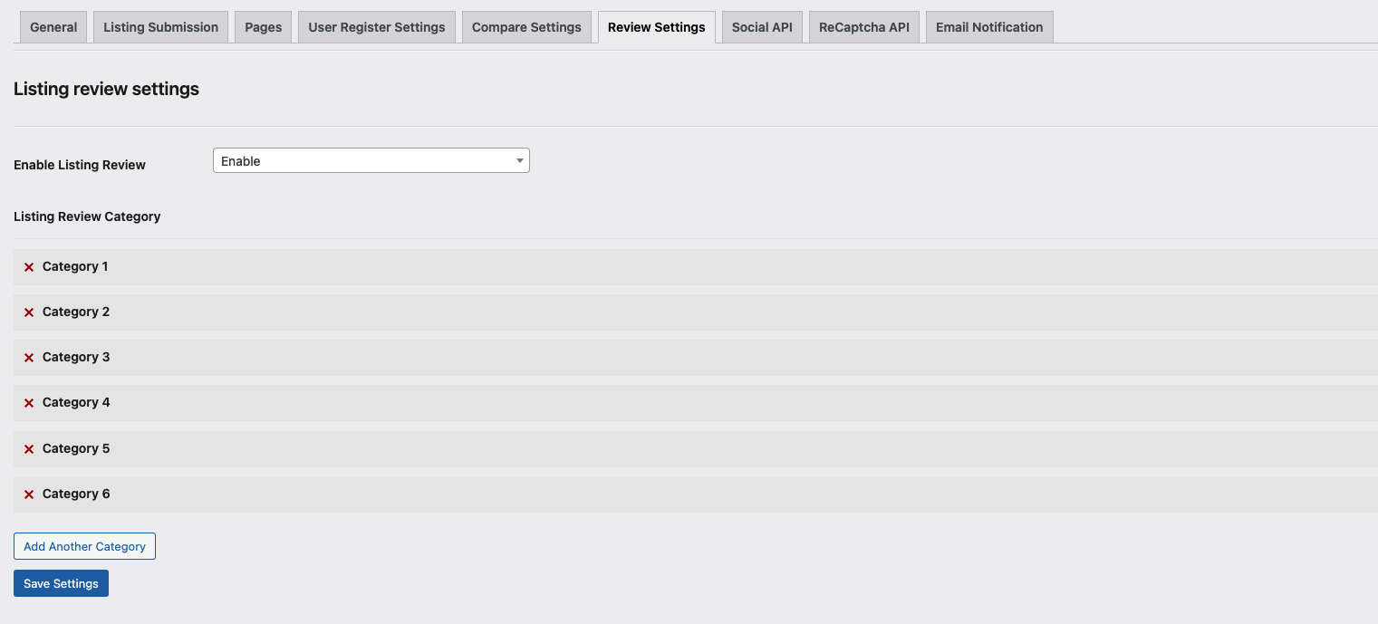Screen dimensions: 1378x624
Task: Delete Category 2 using the red X
Action: [x=29, y=312]
